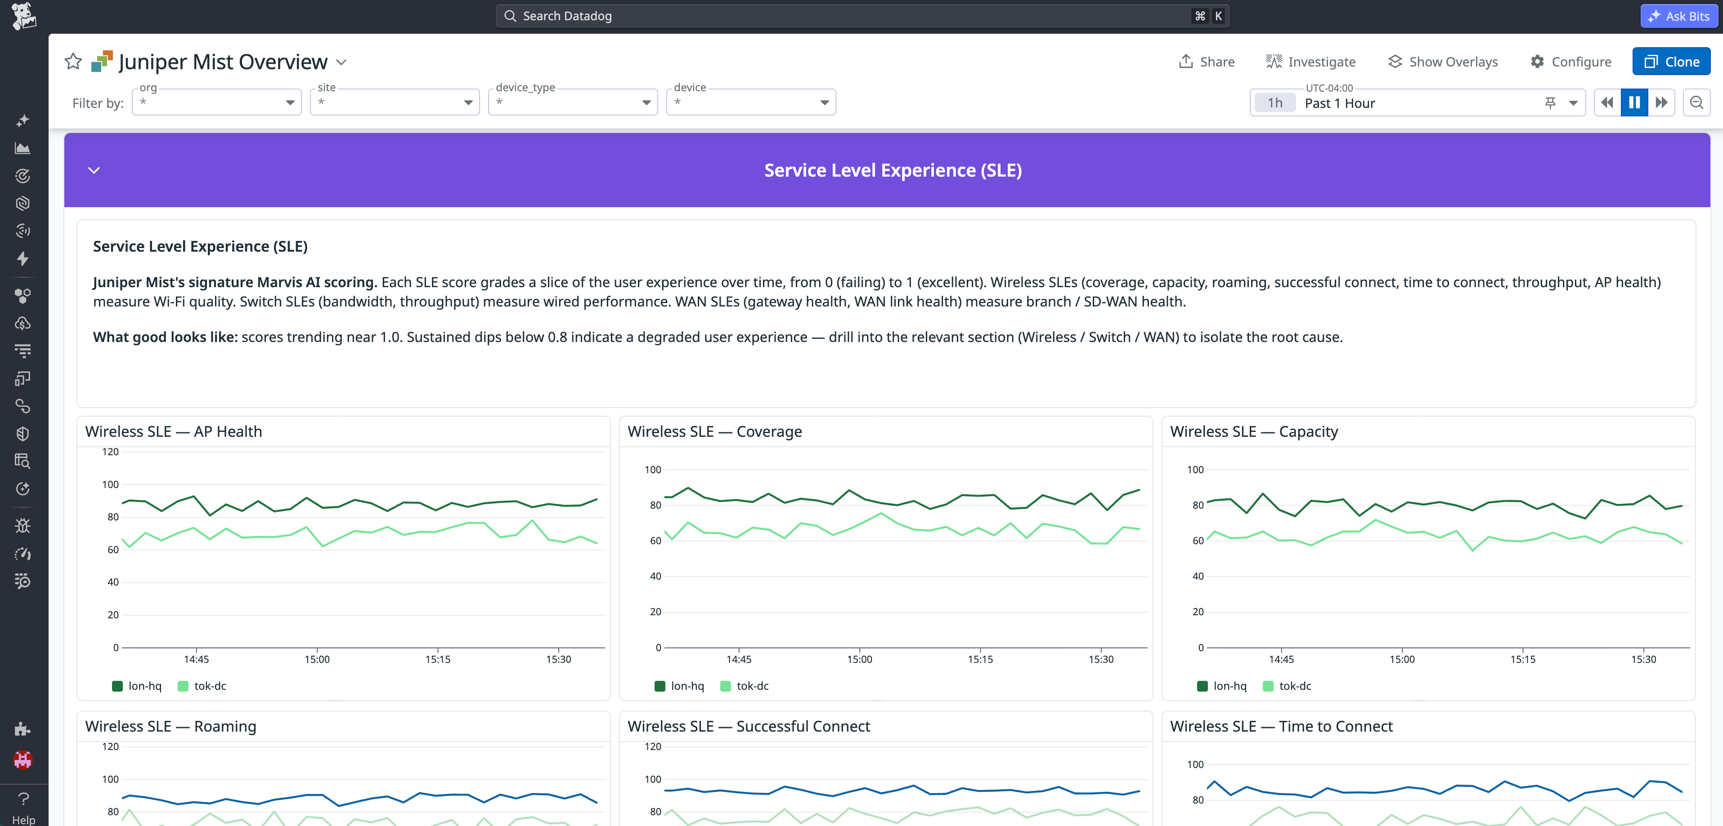Open the device_type filter dropdown

tap(573, 102)
